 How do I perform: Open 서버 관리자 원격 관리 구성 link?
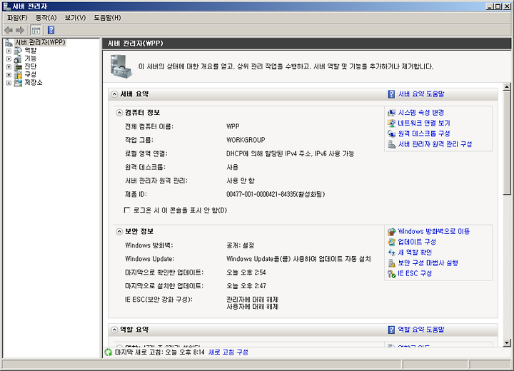[435, 144]
